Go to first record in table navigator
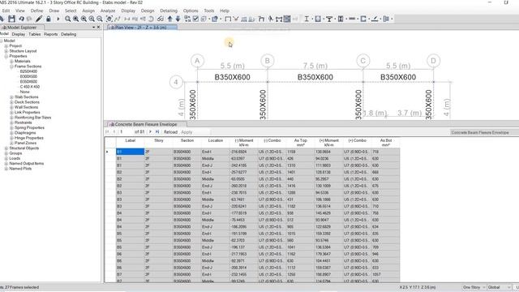Image resolution: width=519 pixels, height=292 pixels. (107, 131)
